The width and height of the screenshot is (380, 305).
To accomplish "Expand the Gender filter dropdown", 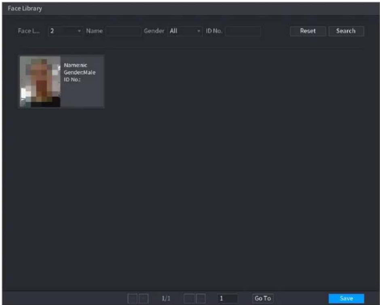I will pos(185,31).
